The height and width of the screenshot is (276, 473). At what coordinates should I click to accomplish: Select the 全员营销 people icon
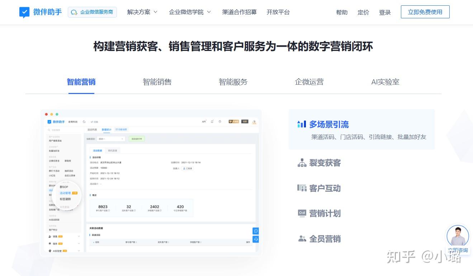(302, 238)
